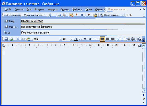Set low importance with blue down arrow

[82, 15]
